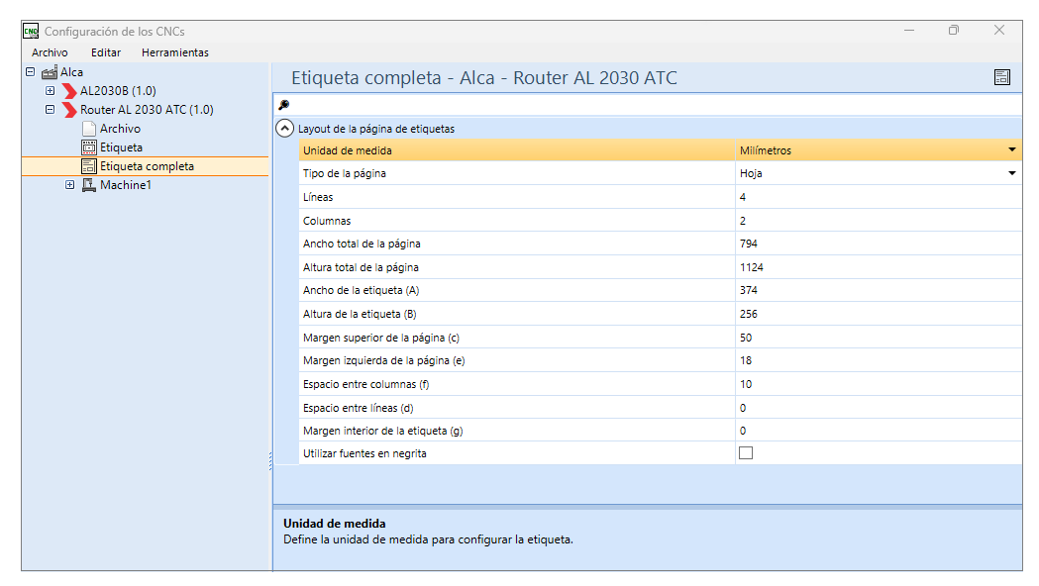The image size is (1039, 586).
Task: Click the label icon beside Etiqueta
Action: click(x=89, y=147)
